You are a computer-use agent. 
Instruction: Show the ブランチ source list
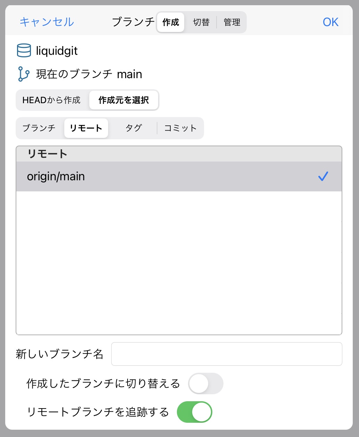pos(39,128)
